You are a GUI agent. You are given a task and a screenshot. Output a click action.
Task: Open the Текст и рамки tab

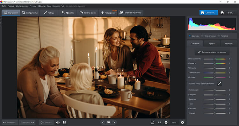[88, 13]
